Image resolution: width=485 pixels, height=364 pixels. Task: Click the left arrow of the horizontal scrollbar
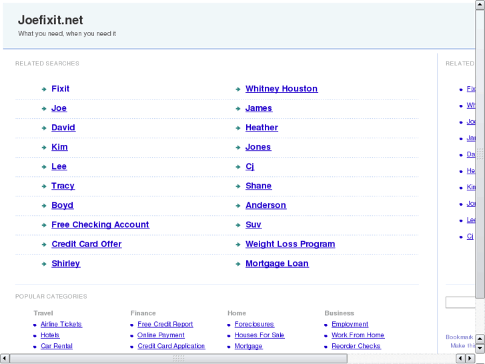tap(5, 359)
